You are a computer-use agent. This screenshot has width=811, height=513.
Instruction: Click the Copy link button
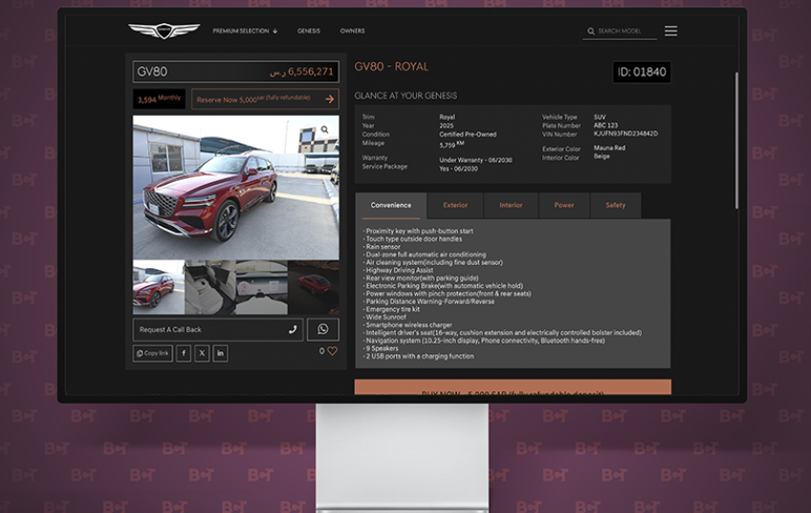tap(153, 353)
